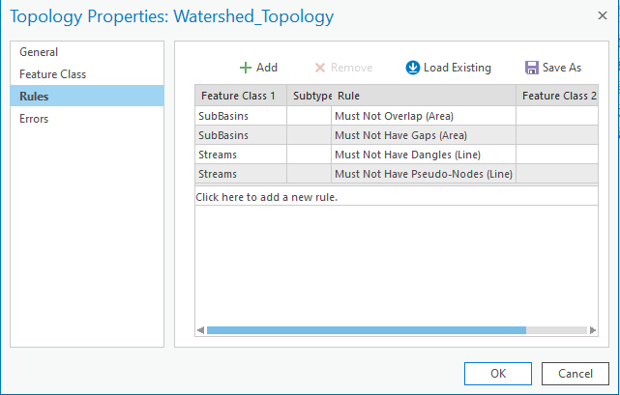Select the Must Not Overlap (Area) rule
The width and height of the screenshot is (620, 395).
[393, 116]
